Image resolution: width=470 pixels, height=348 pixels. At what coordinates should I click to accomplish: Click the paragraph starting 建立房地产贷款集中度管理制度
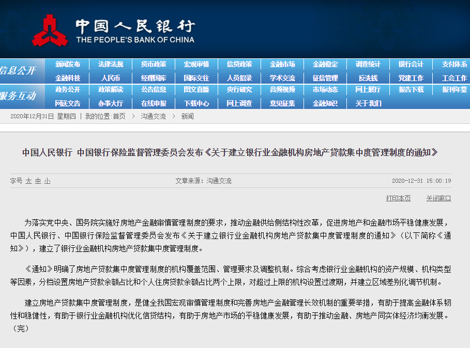point(231,315)
